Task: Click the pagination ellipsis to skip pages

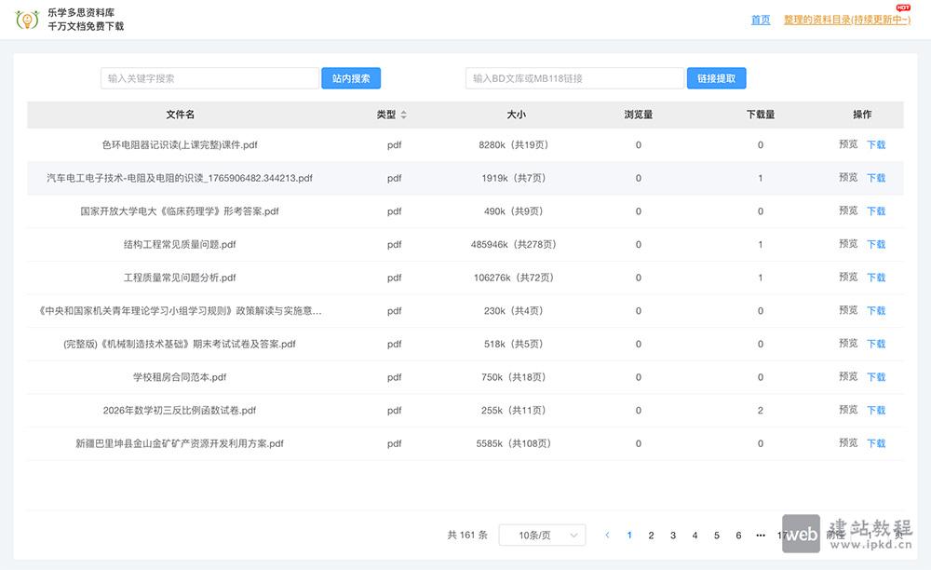Action: (x=759, y=536)
